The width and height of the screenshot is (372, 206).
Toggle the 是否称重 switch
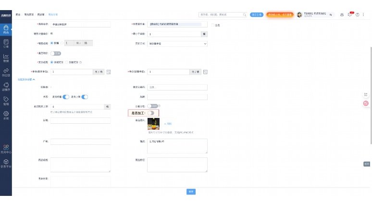[66, 97]
